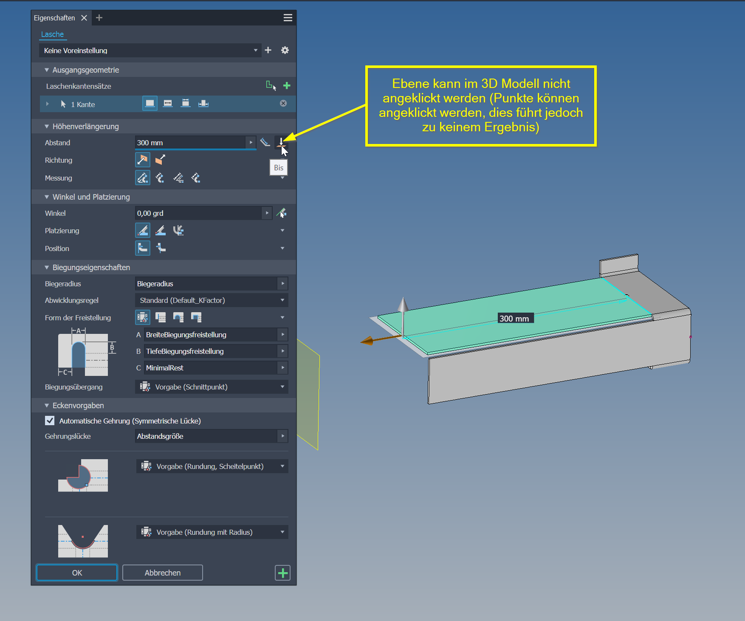Open the Abstand field flyout arrow
The image size is (745, 621).
251,143
